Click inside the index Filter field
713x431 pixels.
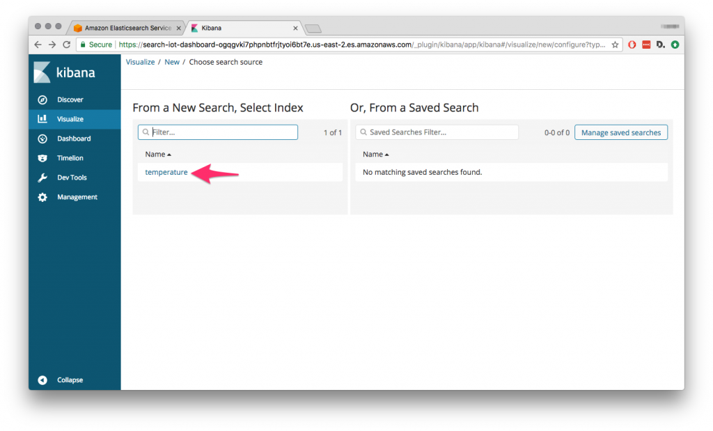(217, 132)
